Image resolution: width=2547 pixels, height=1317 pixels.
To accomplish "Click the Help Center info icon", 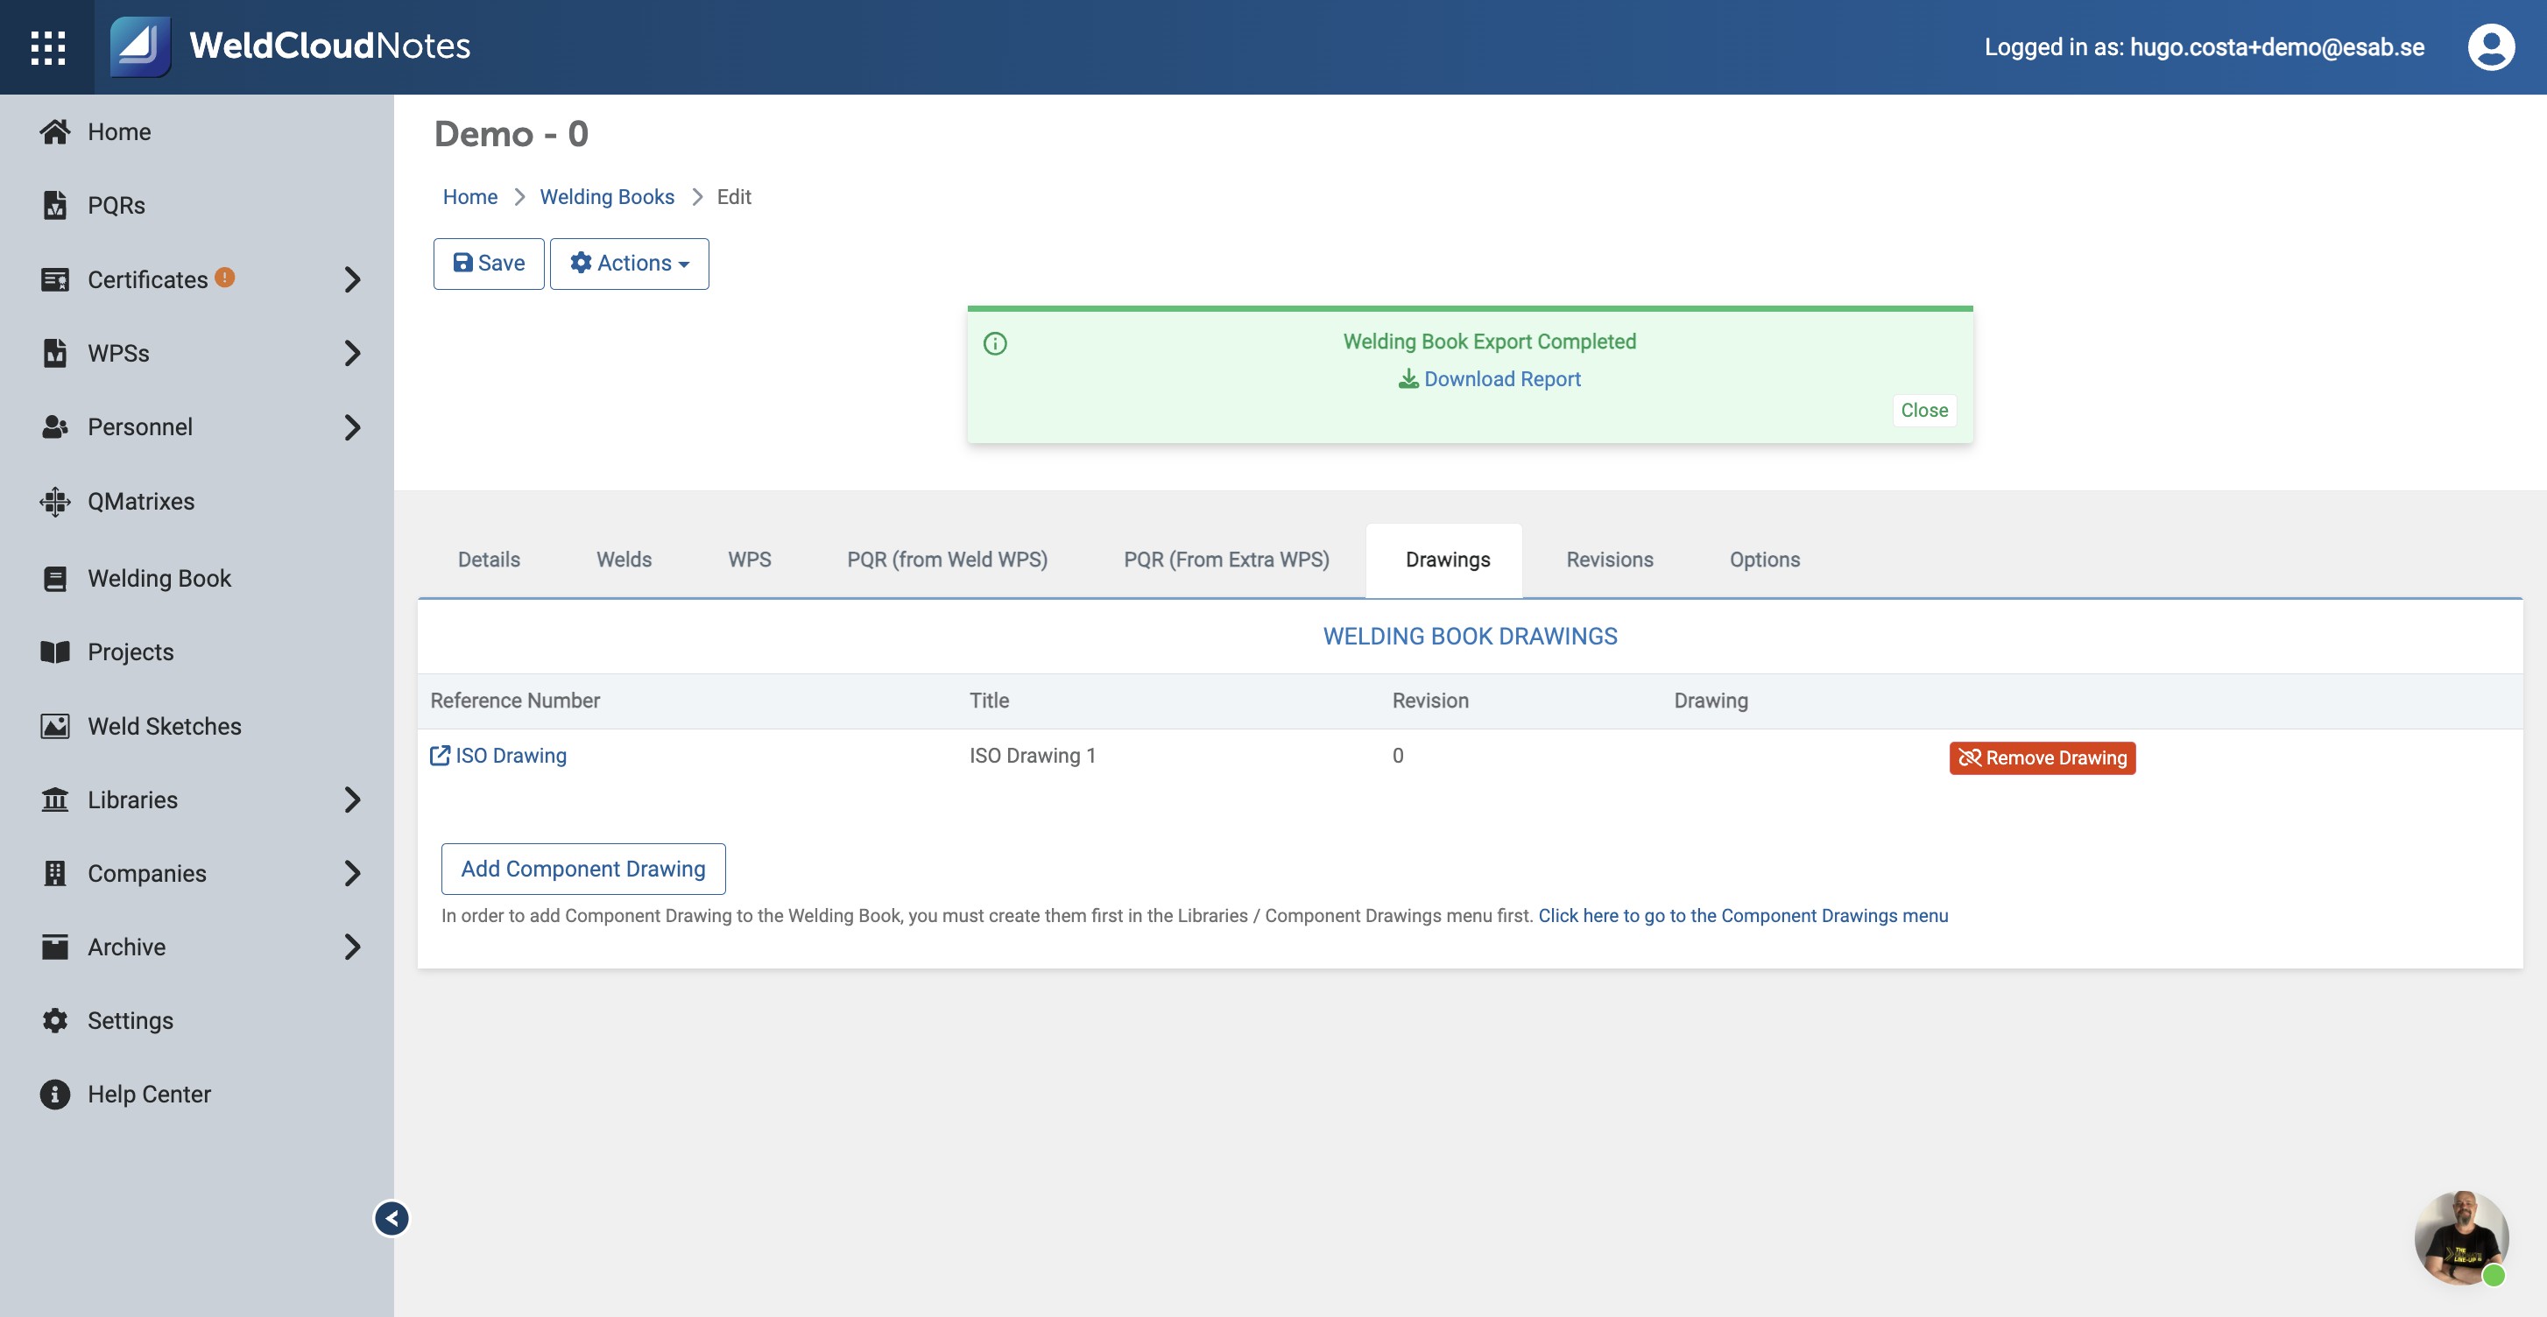I will point(54,1094).
